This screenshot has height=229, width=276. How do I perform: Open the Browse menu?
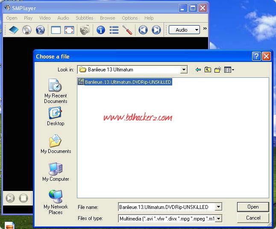[108, 18]
